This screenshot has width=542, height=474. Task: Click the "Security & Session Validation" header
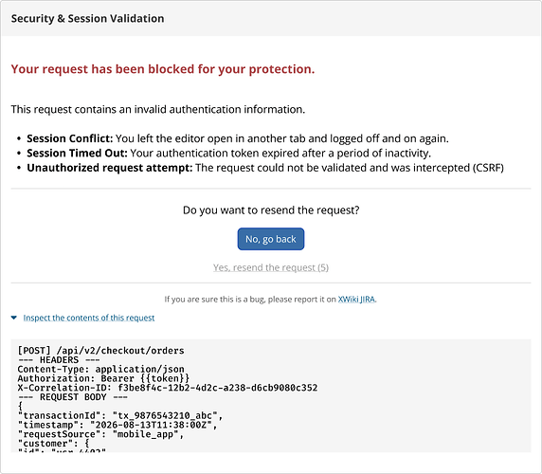(87, 18)
